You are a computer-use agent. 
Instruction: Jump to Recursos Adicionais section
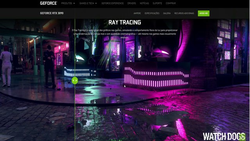click(184, 13)
